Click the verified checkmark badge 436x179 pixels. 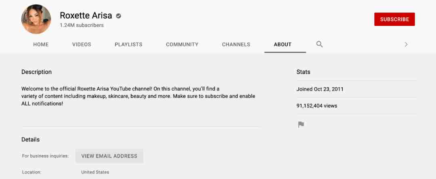(118, 16)
